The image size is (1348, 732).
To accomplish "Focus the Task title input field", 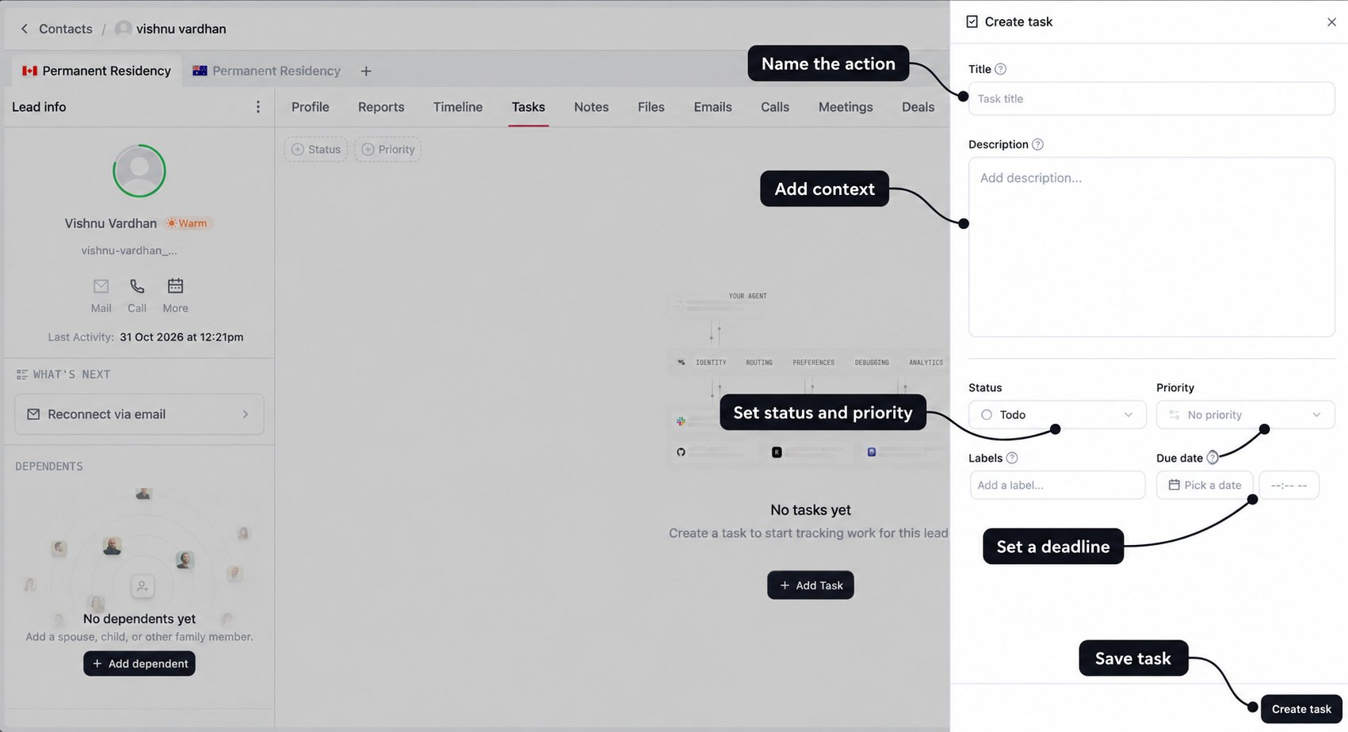I will (1151, 98).
